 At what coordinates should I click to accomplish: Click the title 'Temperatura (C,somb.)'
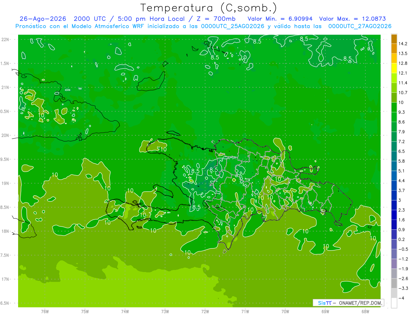(208, 7)
